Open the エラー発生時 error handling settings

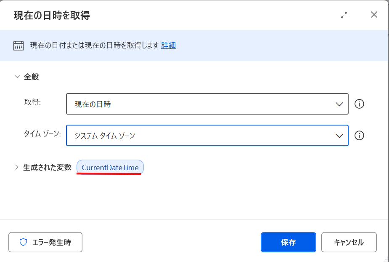(x=45, y=242)
